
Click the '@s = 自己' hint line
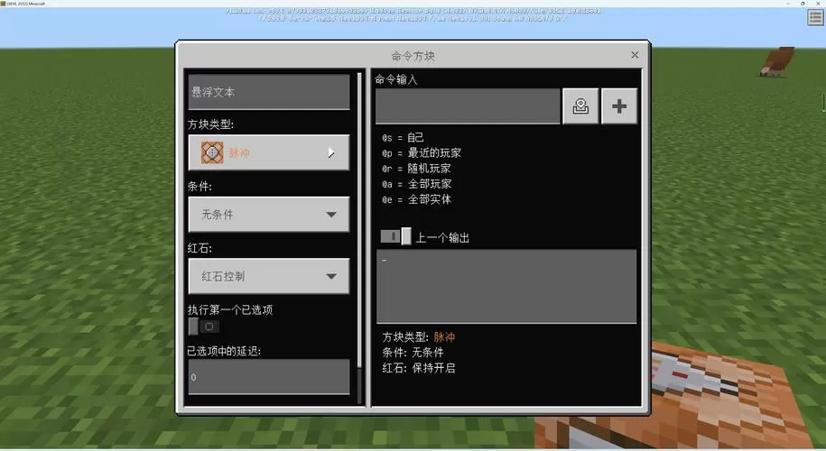(x=403, y=137)
